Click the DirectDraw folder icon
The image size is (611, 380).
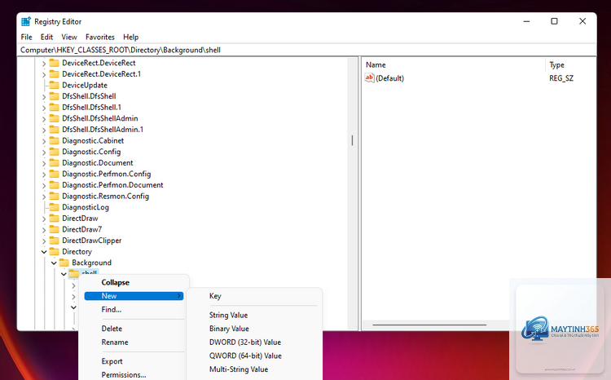click(54, 218)
